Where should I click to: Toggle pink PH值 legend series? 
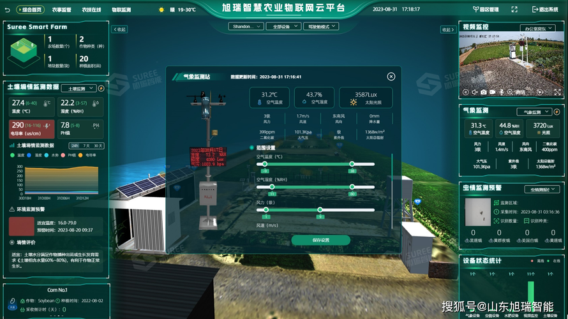68,155
